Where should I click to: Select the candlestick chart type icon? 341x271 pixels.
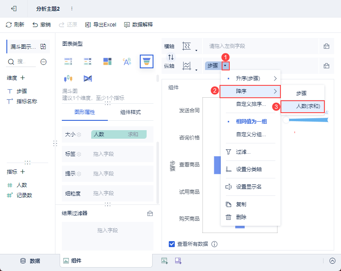(68, 79)
